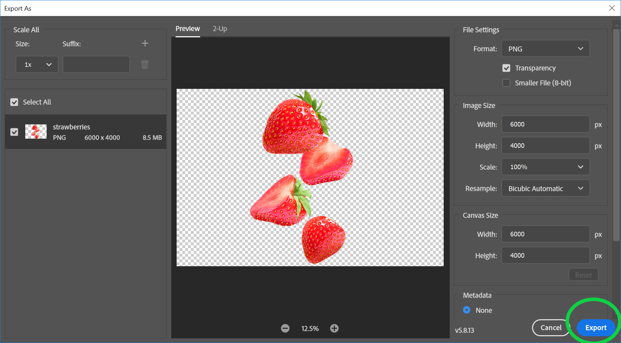The width and height of the screenshot is (621, 343).
Task: Open the Resample Bicubic Automatic dropdown
Action: coord(546,188)
